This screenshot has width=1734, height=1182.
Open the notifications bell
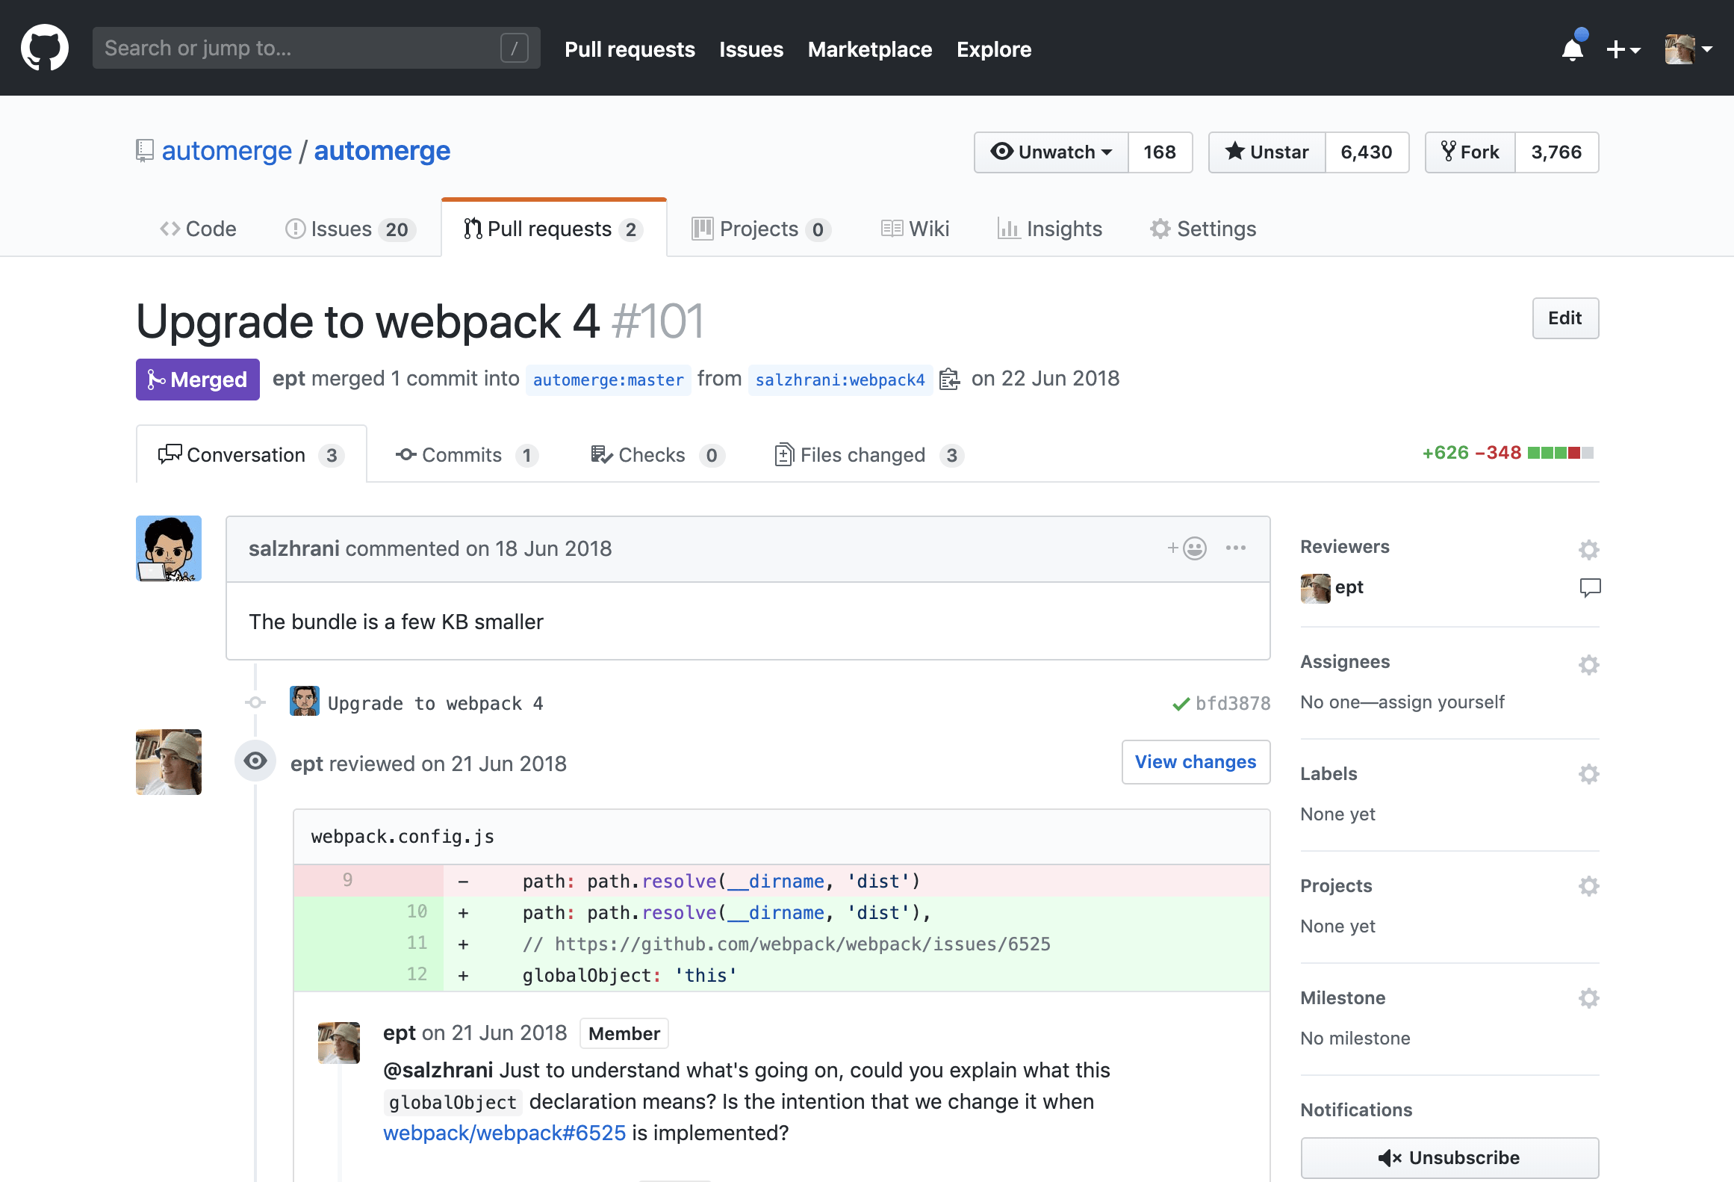pyautogui.click(x=1572, y=49)
